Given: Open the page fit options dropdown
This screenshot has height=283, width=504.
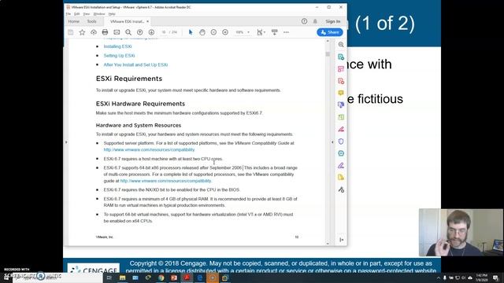Looking at the screenshot, I should point(261,32).
